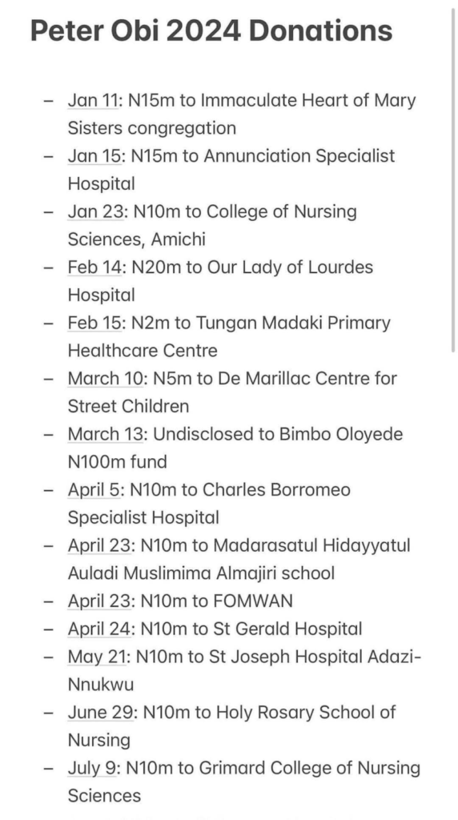Select April 23 date before Madarasatul entry
The width and height of the screenshot is (458, 820).
coord(100,545)
